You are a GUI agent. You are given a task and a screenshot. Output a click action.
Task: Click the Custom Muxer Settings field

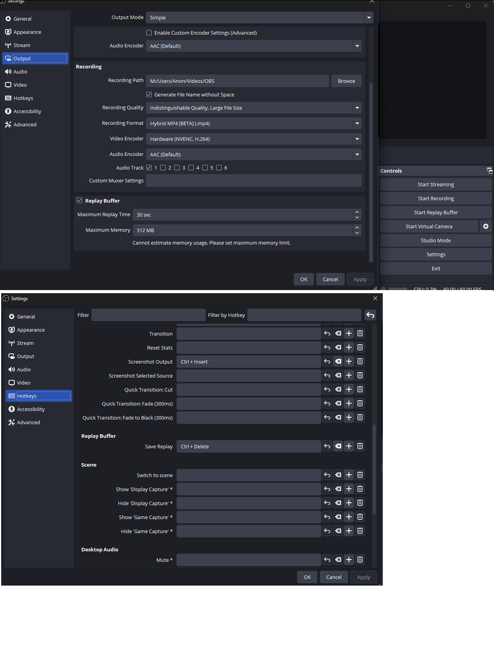[254, 180]
